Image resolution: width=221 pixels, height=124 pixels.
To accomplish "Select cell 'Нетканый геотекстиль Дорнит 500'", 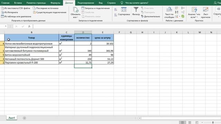I will coord(31,59).
